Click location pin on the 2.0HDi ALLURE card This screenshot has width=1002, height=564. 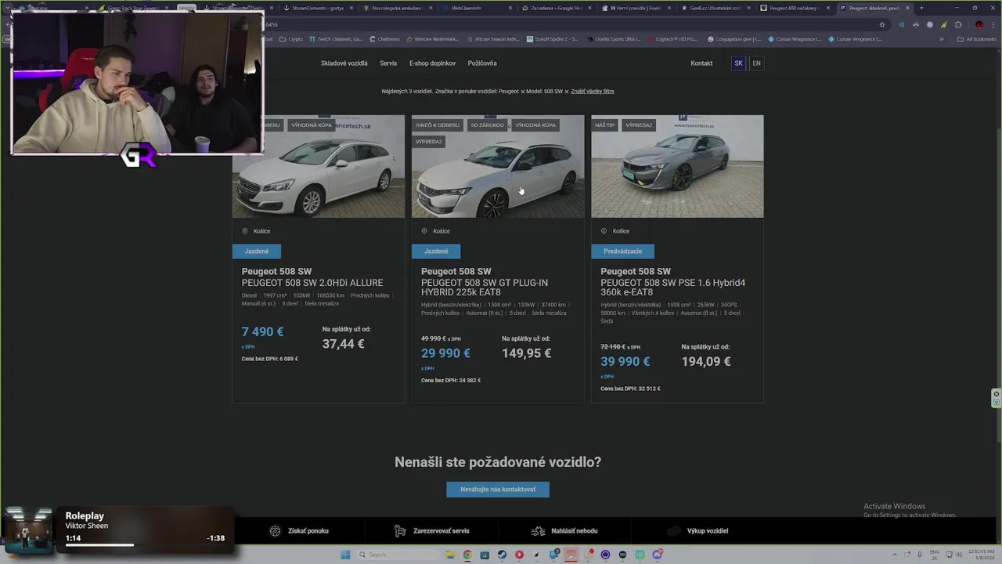coord(245,231)
